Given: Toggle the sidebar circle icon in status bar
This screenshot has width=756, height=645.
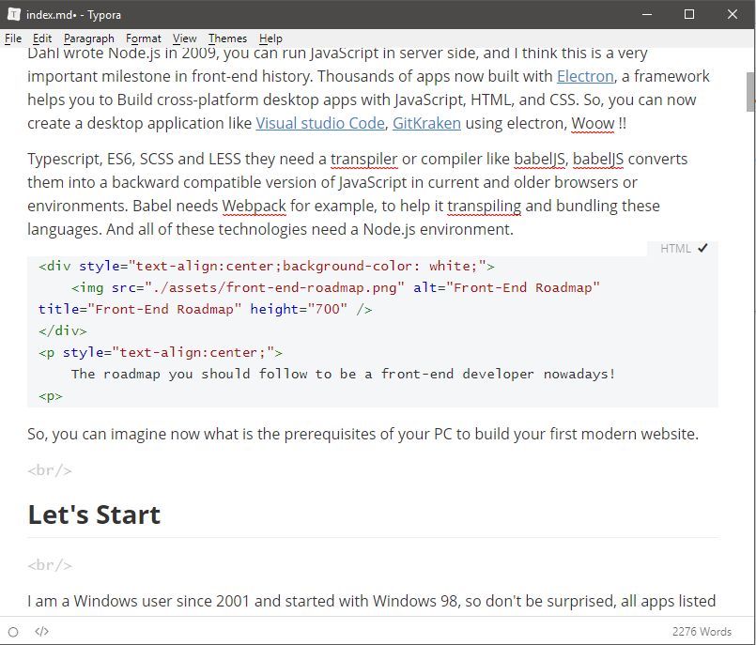Looking at the screenshot, I should tap(13, 632).
